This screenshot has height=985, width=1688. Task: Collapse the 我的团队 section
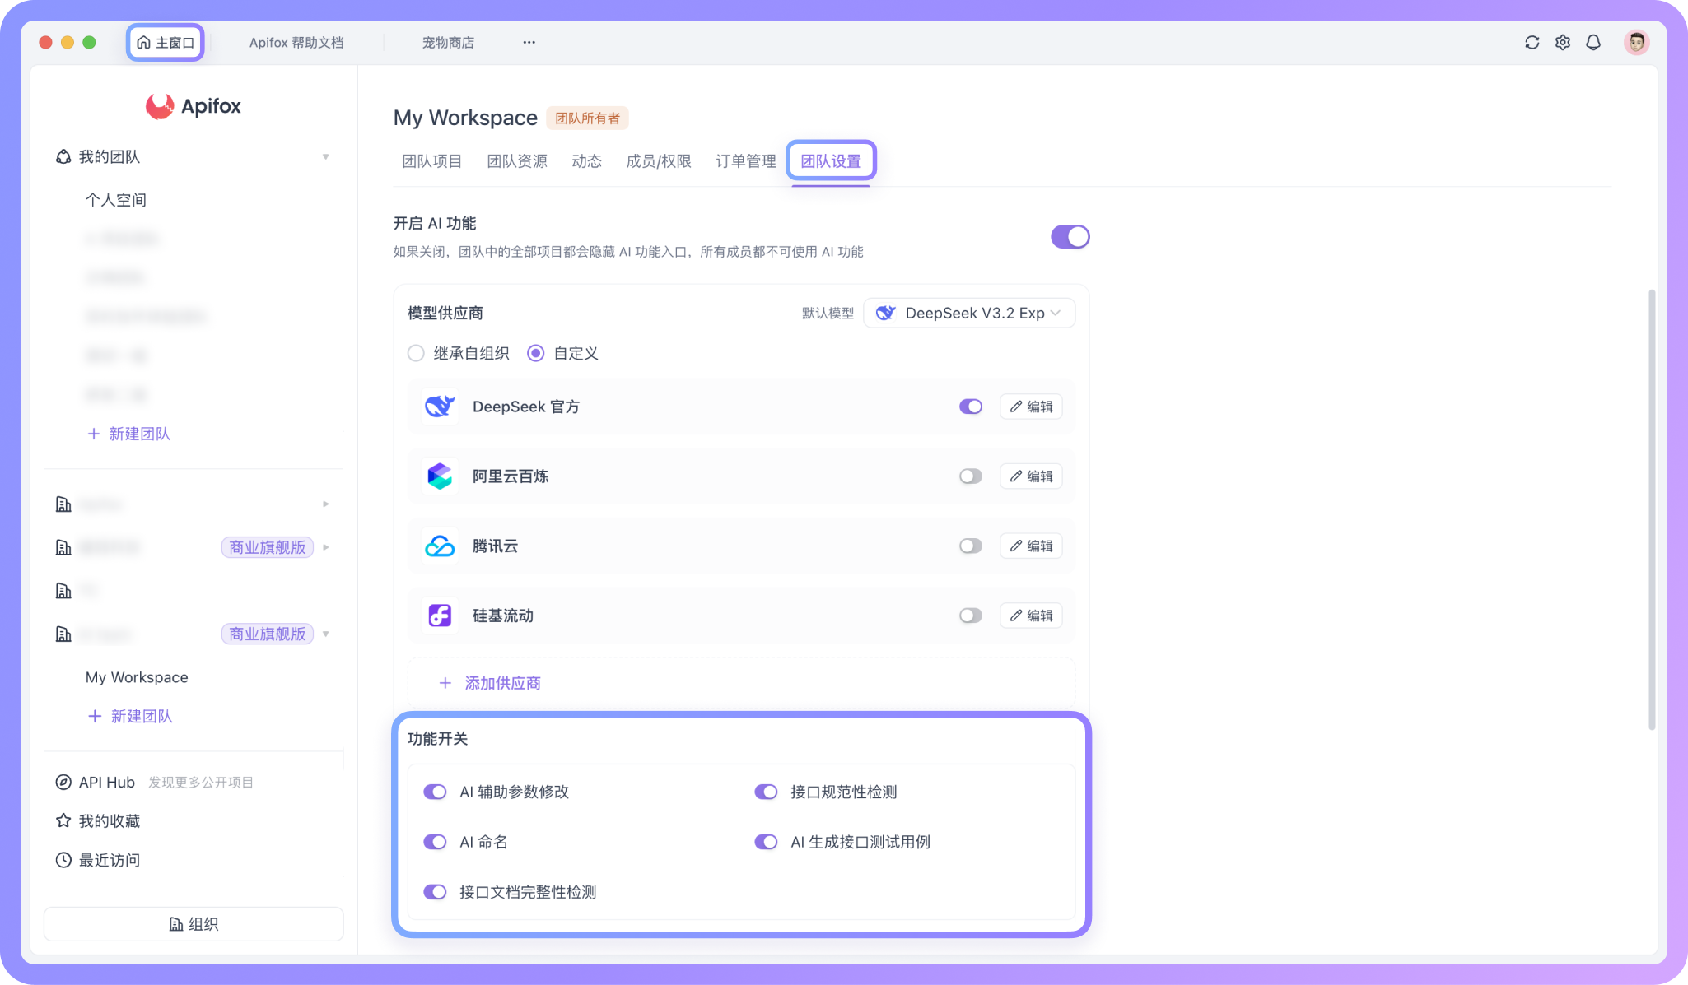[x=326, y=156]
